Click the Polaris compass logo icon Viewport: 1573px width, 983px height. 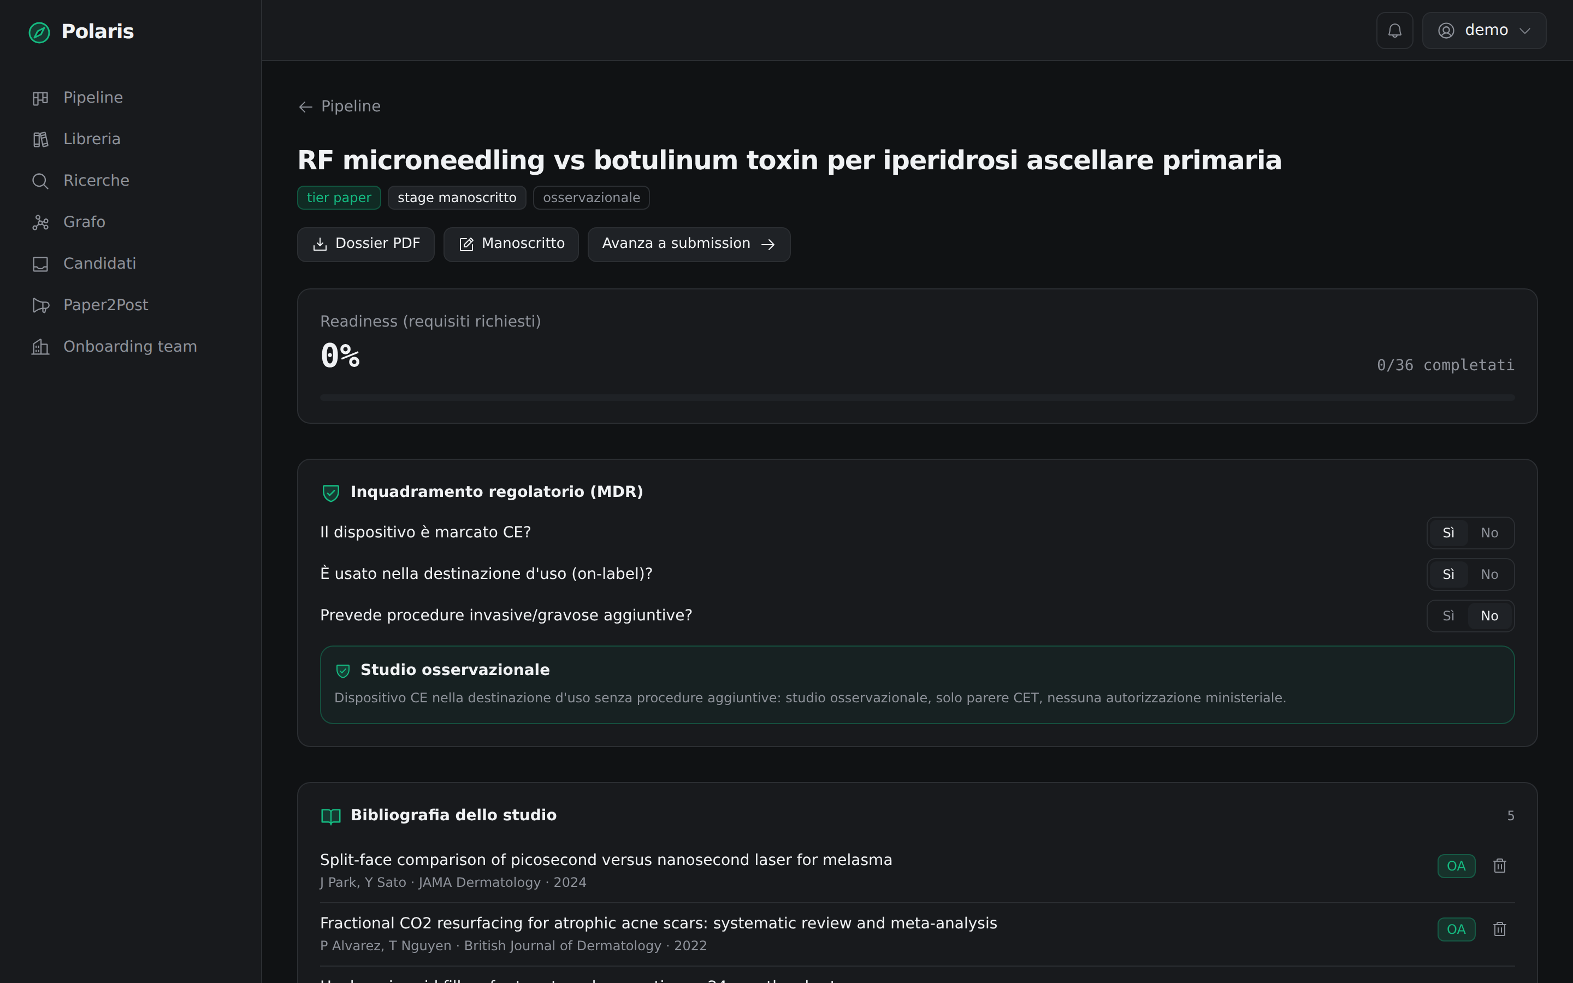39,33
